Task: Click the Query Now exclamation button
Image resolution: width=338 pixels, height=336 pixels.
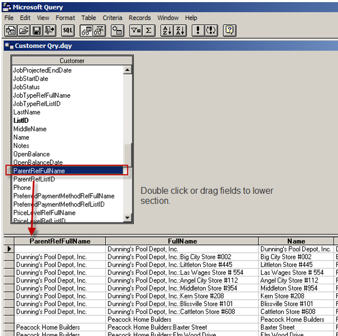Action: pyautogui.click(x=198, y=31)
